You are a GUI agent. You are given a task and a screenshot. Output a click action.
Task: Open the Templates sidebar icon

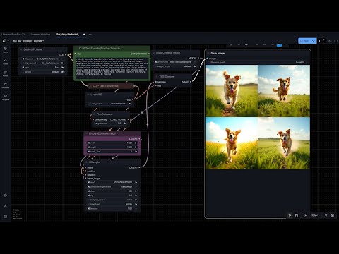pos(6,97)
